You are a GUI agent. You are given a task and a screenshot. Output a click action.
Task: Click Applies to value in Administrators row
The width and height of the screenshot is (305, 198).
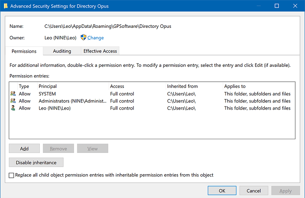tap(257, 101)
